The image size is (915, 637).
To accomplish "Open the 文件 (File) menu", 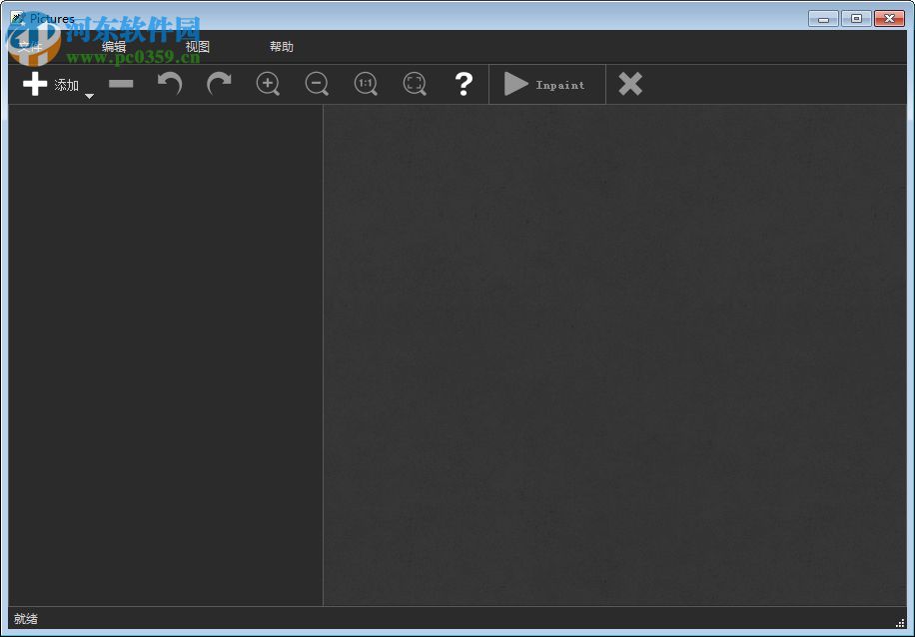I will pos(30,47).
